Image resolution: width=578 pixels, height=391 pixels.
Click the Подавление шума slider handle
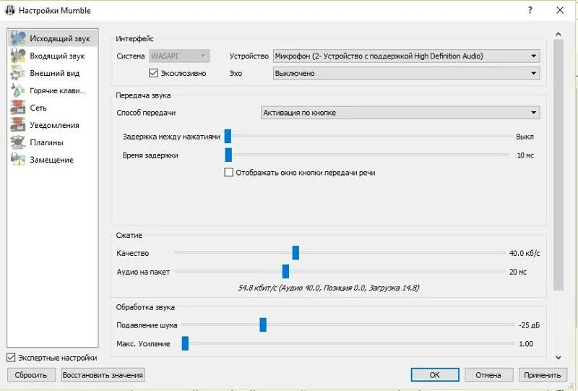(263, 325)
